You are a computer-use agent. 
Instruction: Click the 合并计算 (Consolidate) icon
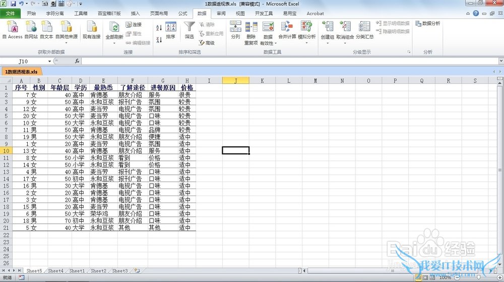pyautogui.click(x=287, y=30)
